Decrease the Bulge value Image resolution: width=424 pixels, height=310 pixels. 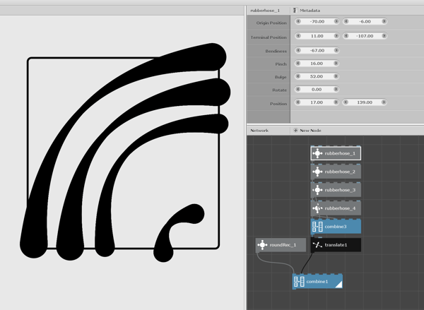pos(298,76)
